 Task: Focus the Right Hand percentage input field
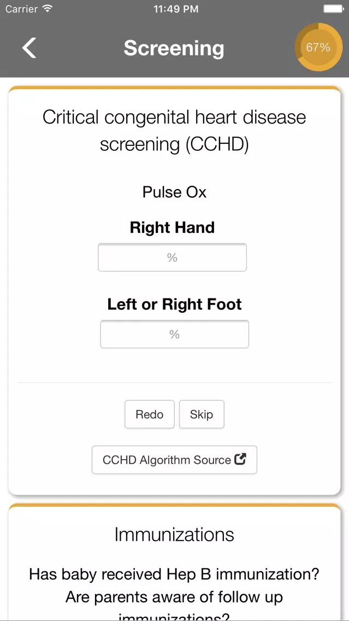click(172, 258)
